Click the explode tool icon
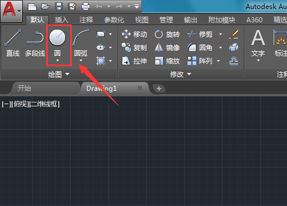The height and width of the screenshot is (206, 287). [234, 47]
